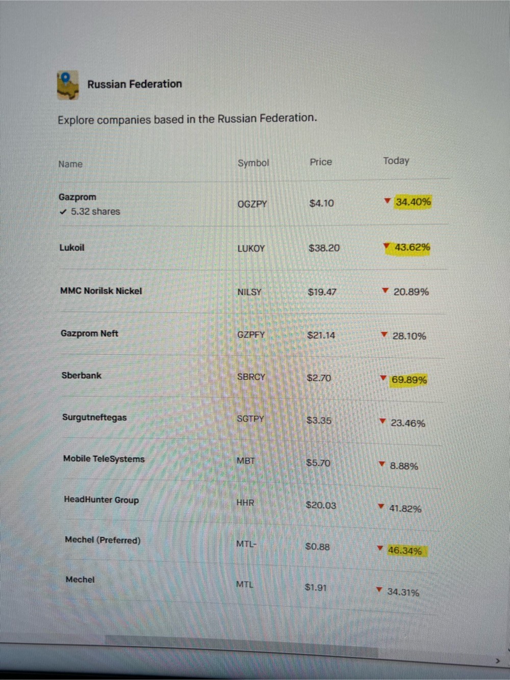The width and height of the screenshot is (510, 680).
Task: Sort by the Today column header
Action: pos(396,161)
